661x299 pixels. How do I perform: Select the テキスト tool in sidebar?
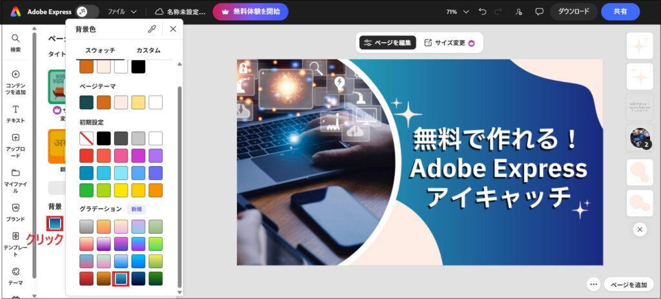click(15, 114)
